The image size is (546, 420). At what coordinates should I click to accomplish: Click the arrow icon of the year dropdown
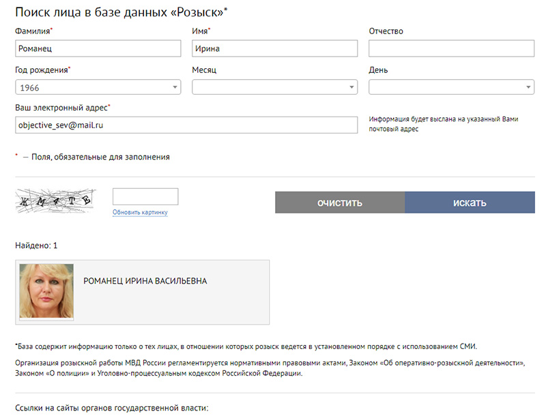click(175, 87)
